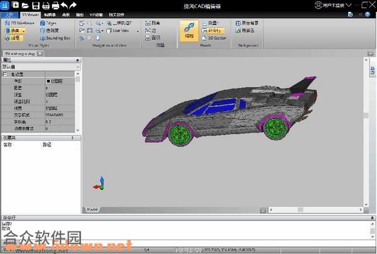Click the black color swatch in properties
377x254 pixels.
[48, 81]
